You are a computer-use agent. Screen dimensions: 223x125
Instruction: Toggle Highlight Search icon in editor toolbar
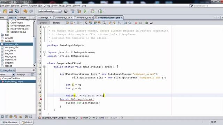click(100, 23)
